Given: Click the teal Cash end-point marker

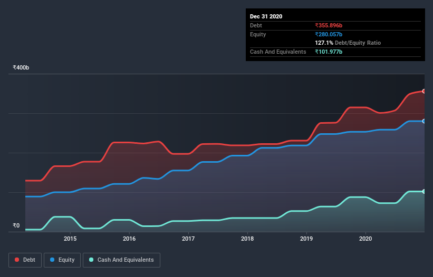Looking at the screenshot, I should (x=424, y=191).
